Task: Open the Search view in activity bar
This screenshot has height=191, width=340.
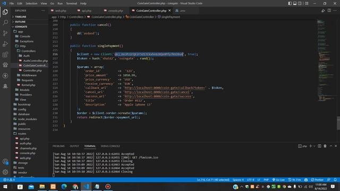Action: (x=5, y=22)
